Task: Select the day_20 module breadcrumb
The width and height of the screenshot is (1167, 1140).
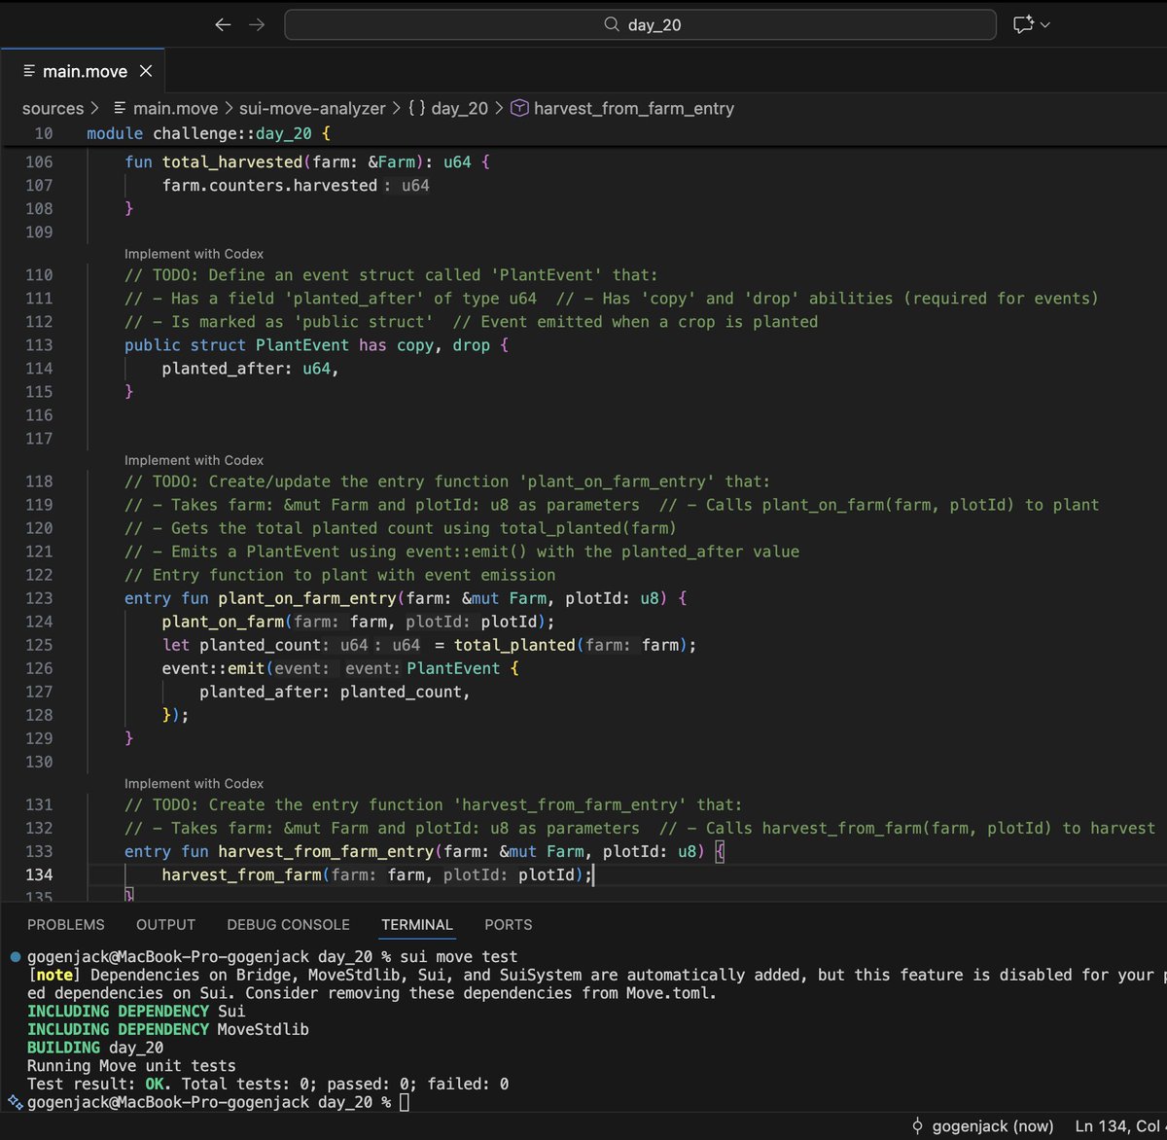Action: point(460,109)
